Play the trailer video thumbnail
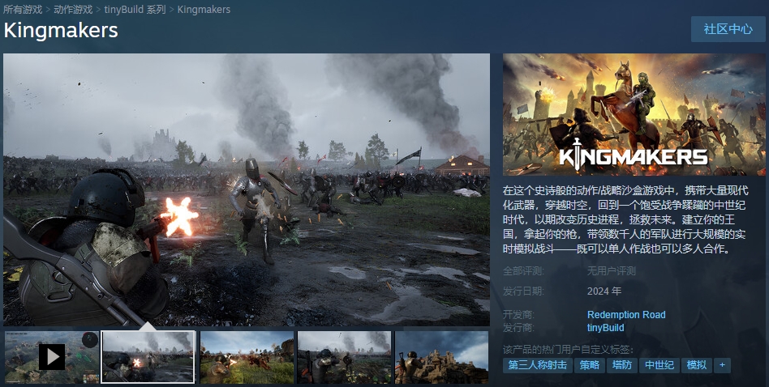 click(52, 357)
